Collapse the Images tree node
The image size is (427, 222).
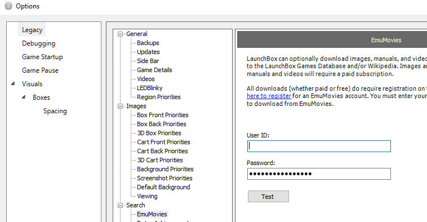coord(120,106)
